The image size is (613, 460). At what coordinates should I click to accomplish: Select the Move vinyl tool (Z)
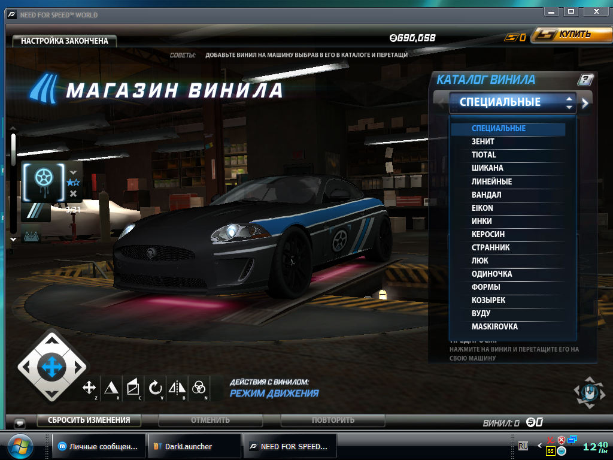89,388
